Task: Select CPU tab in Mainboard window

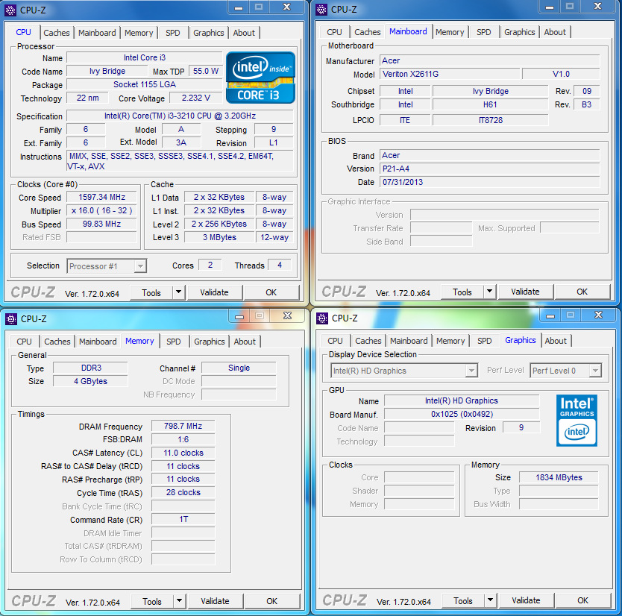Action: click(334, 32)
